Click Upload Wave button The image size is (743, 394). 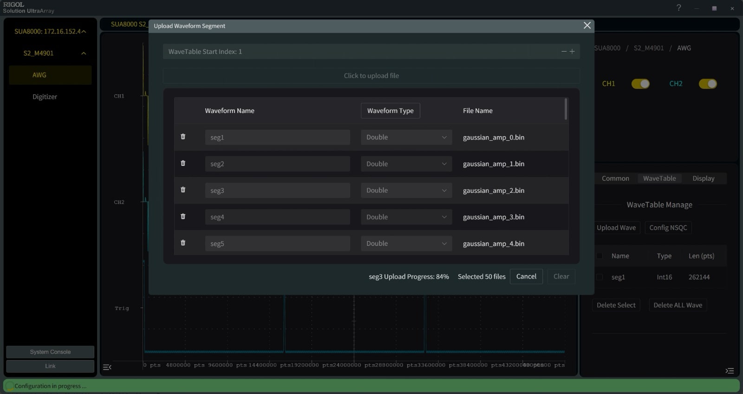click(616, 228)
